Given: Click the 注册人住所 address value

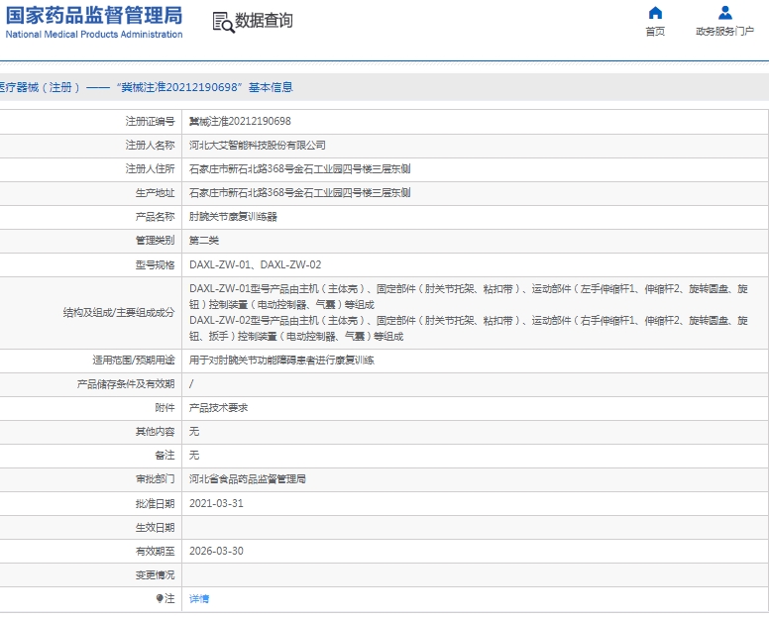Looking at the screenshot, I should [x=300, y=169].
